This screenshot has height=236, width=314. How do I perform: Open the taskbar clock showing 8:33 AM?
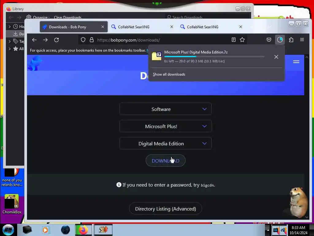click(x=298, y=230)
